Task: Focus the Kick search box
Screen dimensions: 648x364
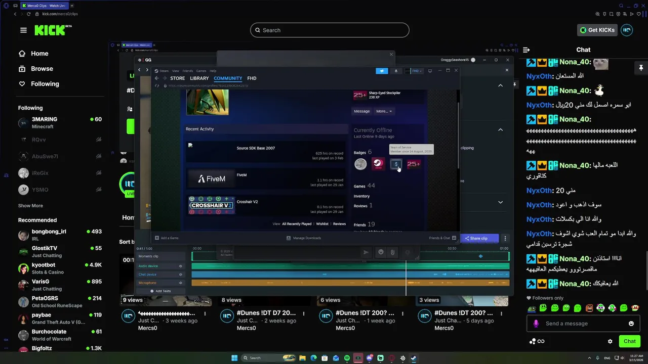Action: point(330,30)
